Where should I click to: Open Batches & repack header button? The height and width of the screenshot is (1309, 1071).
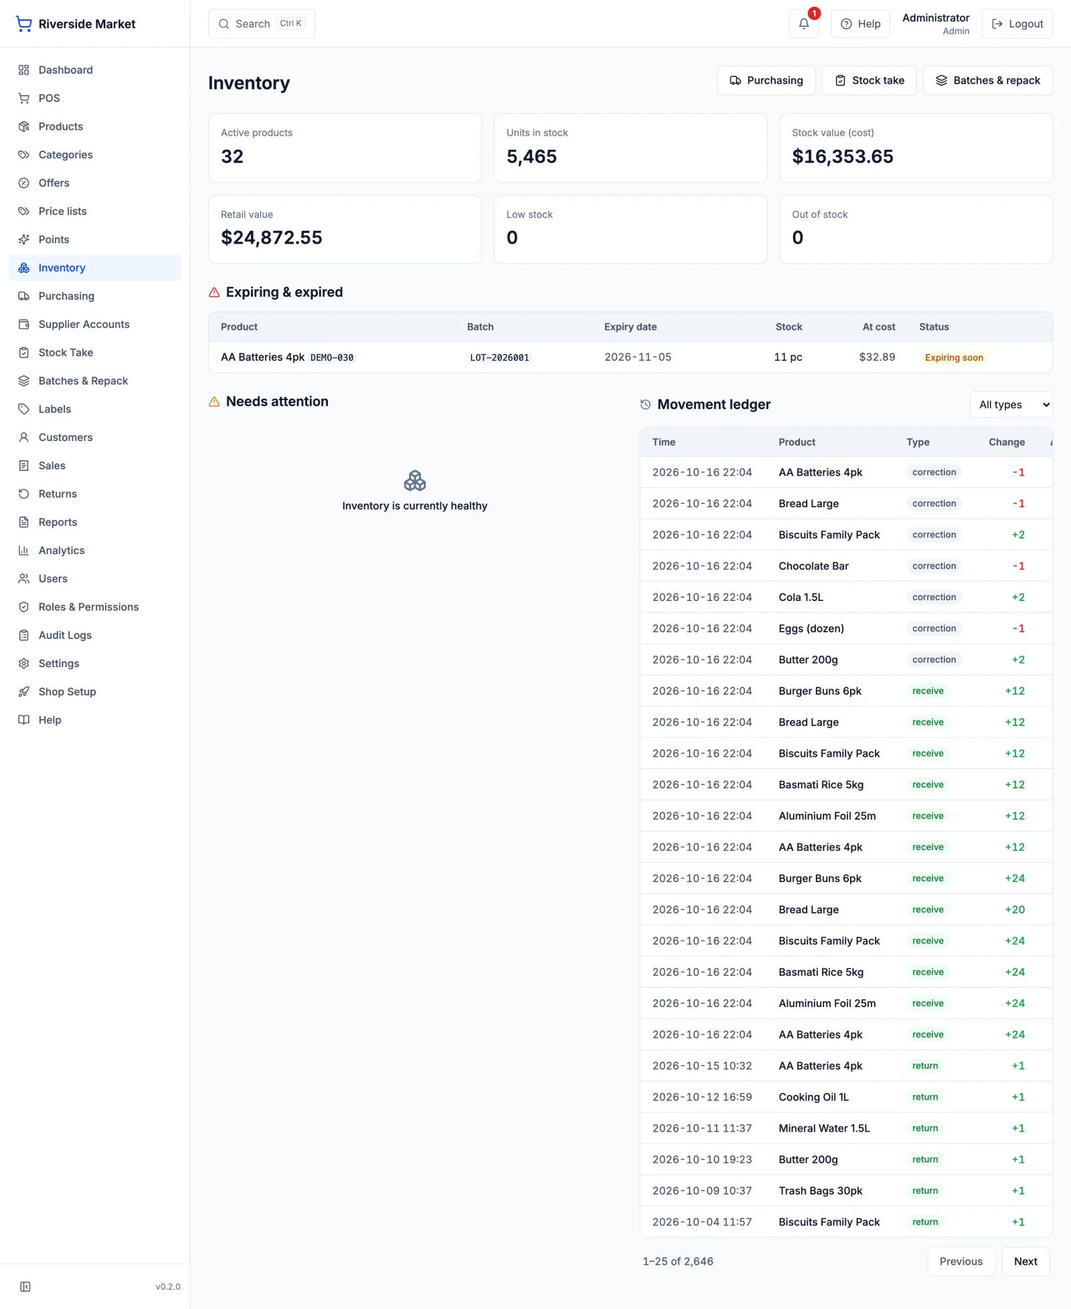point(987,80)
